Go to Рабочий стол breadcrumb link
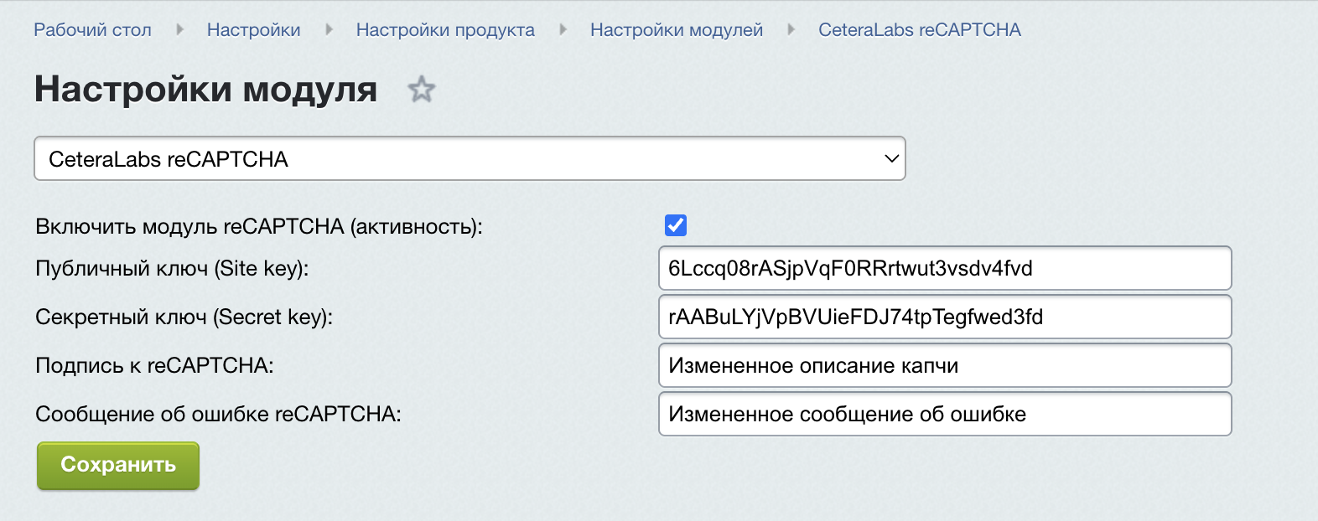The width and height of the screenshot is (1318, 521). 92,30
